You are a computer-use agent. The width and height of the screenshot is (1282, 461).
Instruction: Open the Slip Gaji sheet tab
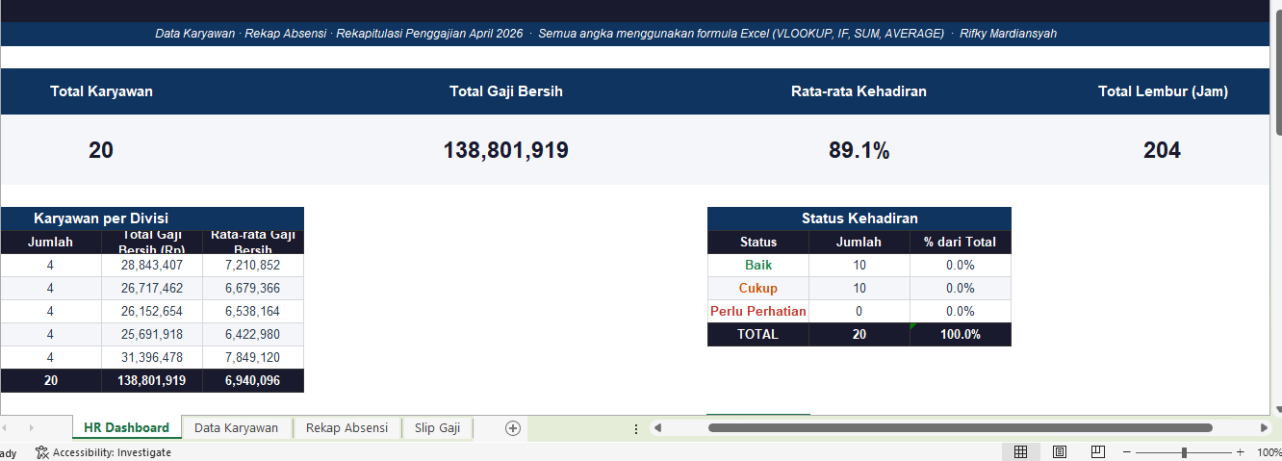(x=437, y=428)
